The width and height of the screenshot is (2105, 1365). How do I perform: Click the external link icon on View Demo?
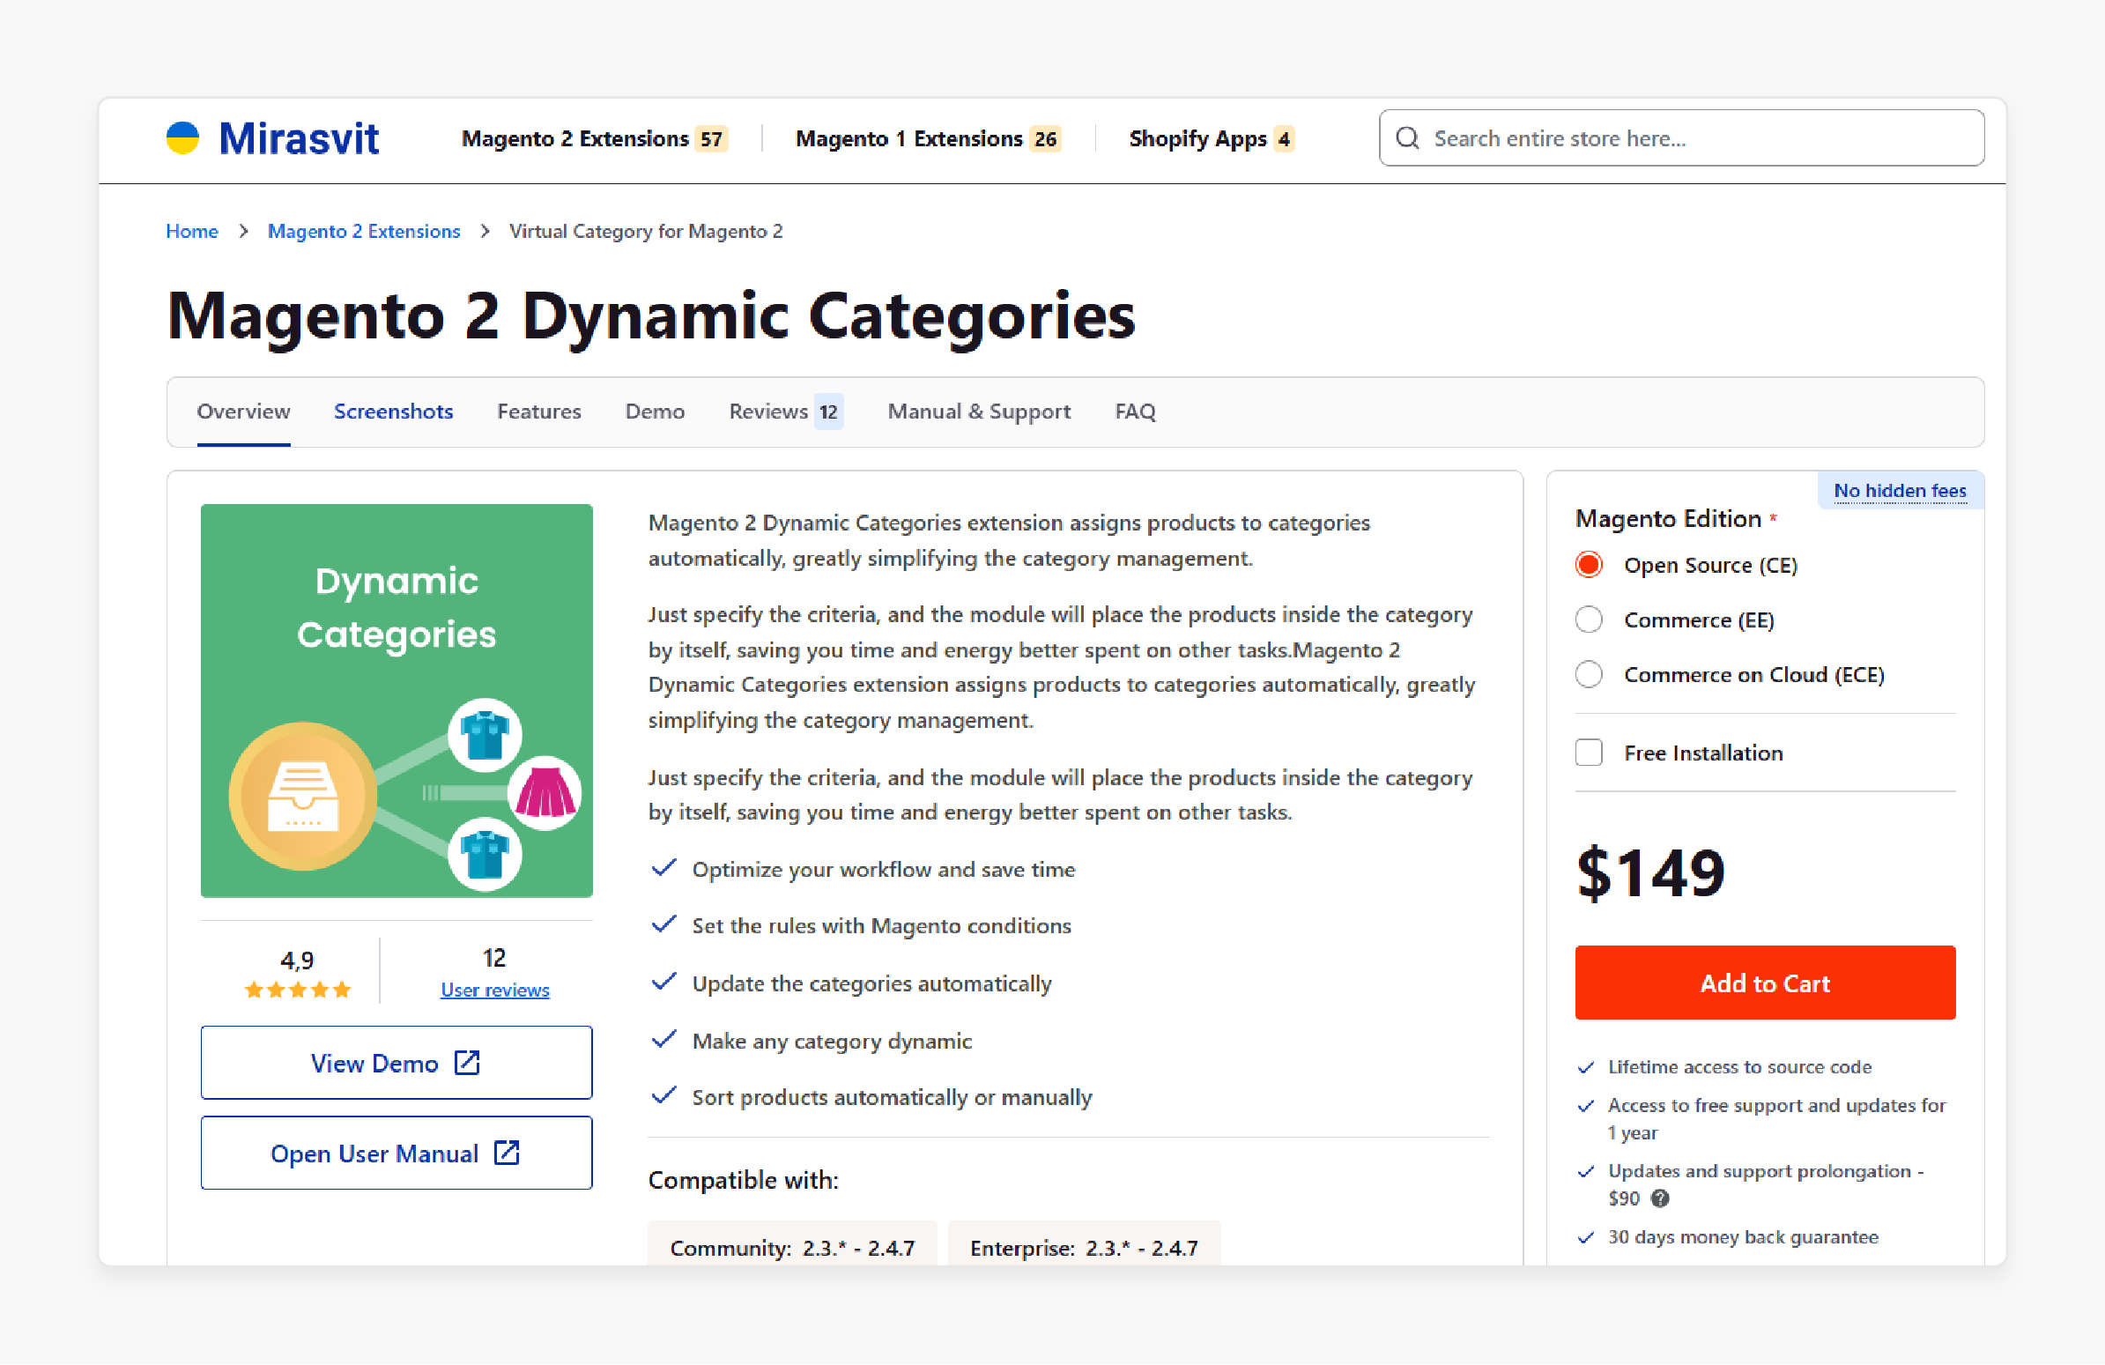pos(467,1062)
